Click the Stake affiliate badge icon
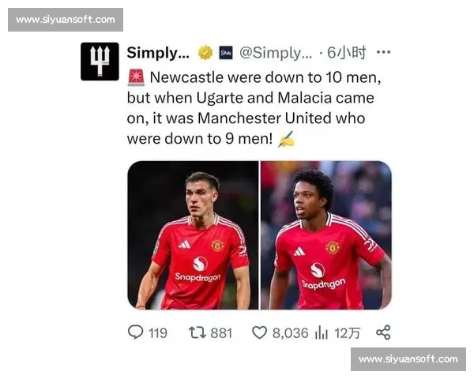 pos(226,53)
